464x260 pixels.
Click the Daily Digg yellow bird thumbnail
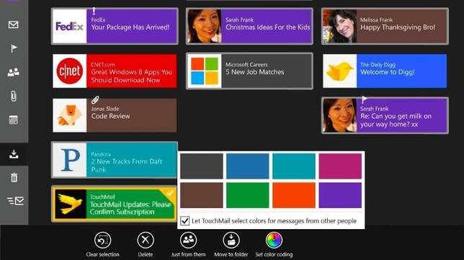click(x=340, y=71)
